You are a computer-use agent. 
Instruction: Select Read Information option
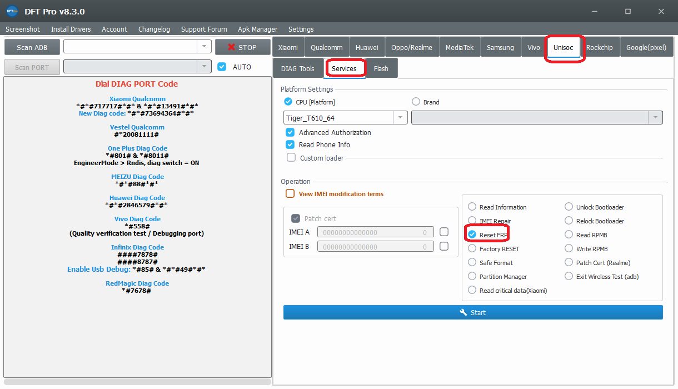[x=472, y=207]
